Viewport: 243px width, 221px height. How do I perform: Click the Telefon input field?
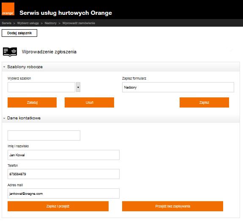click(63, 174)
